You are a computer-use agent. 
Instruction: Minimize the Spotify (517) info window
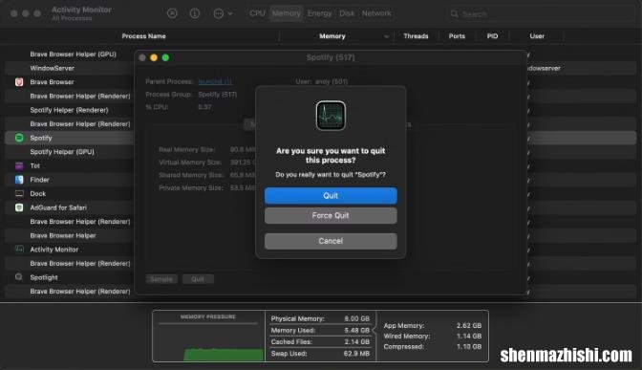154,57
